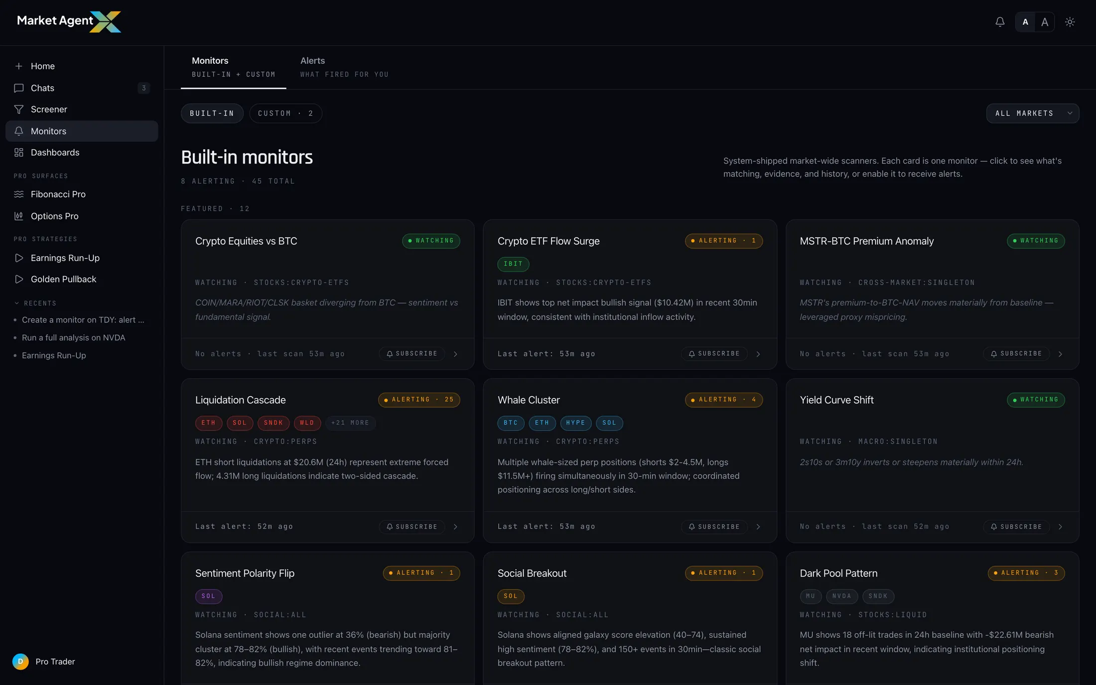Image resolution: width=1096 pixels, height=685 pixels.
Task: Click the HYPE chip in Whale Cluster
Action: 576,423
